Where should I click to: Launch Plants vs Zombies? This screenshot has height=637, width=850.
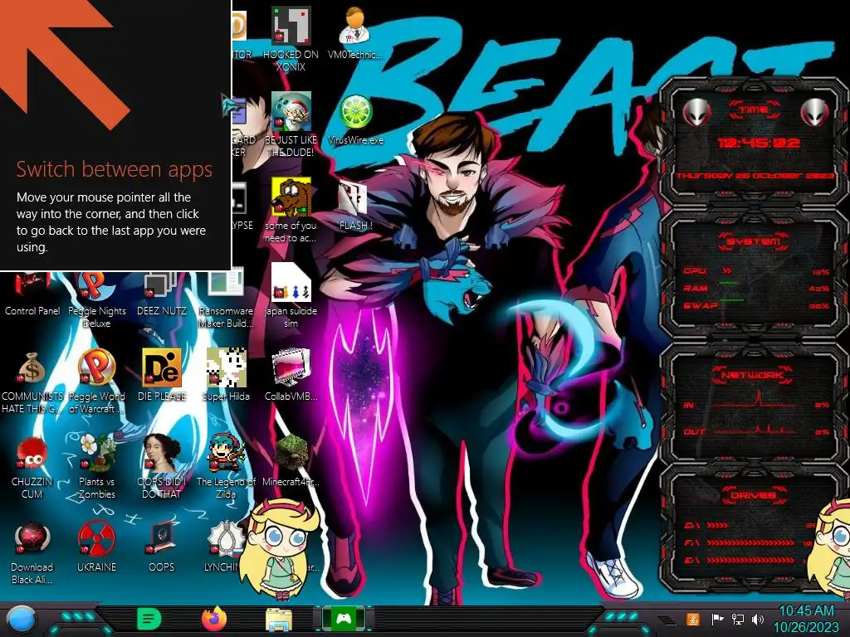[x=96, y=466]
